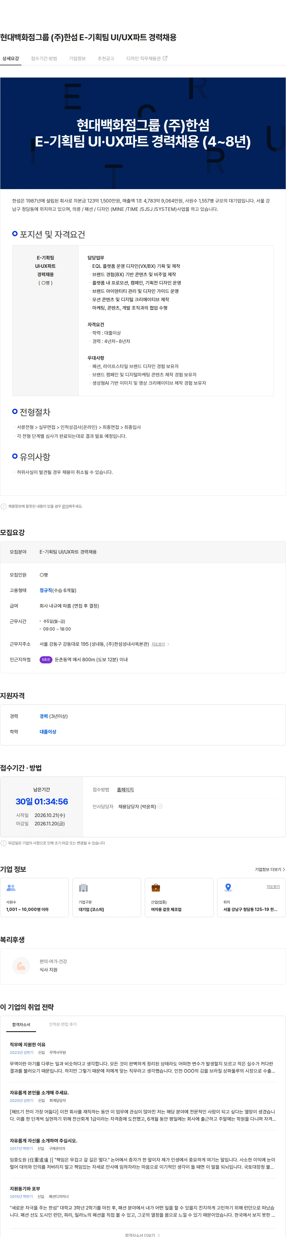Open the 자유롭게 자신을 소개하여 주십시오. essay
Viewport: 286px width, 1237px height.
pyautogui.click(x=43, y=1140)
